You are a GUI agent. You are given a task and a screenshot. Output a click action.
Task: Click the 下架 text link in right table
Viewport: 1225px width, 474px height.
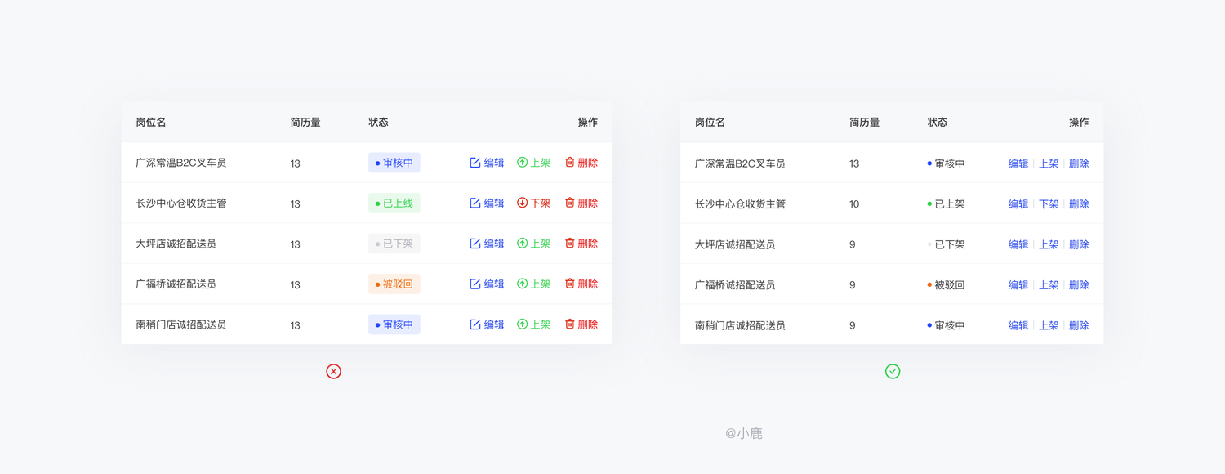[1049, 204]
